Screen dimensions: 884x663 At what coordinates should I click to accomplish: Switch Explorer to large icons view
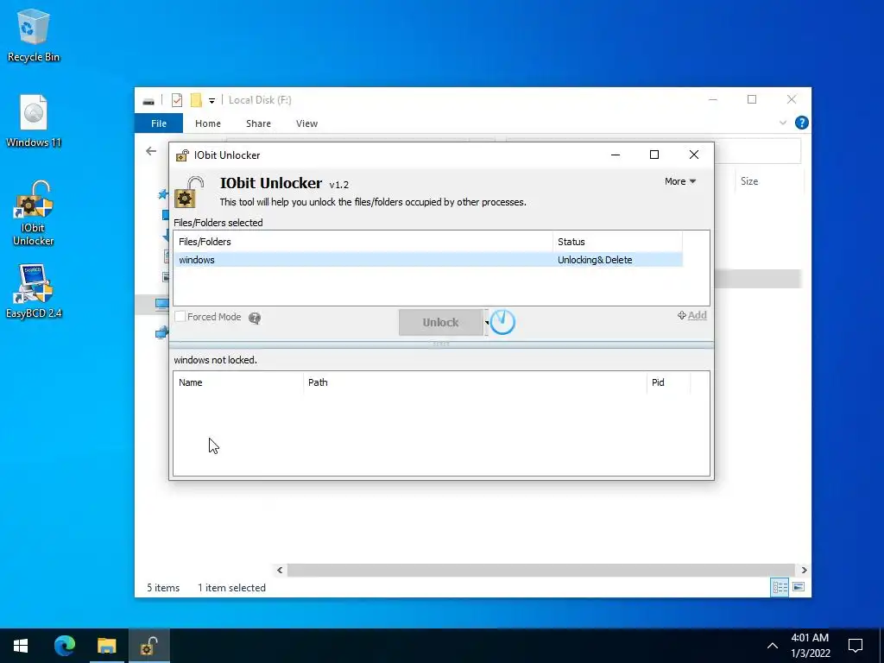tap(799, 587)
